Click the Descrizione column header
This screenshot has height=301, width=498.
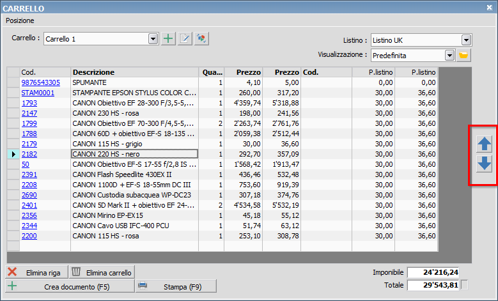(x=135, y=72)
